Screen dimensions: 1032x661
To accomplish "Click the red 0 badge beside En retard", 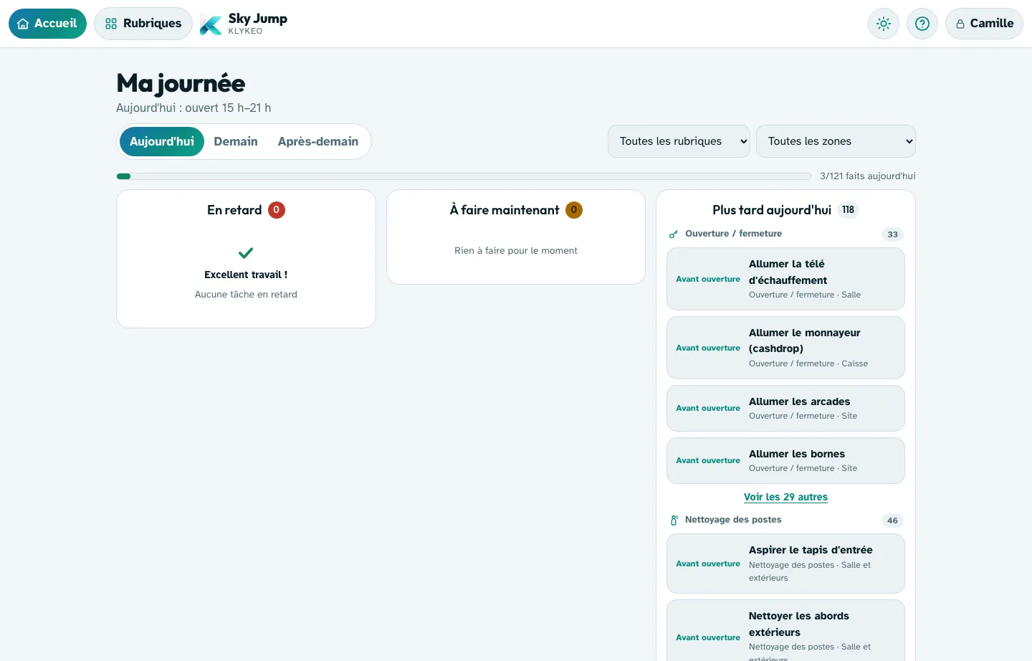I will (277, 210).
